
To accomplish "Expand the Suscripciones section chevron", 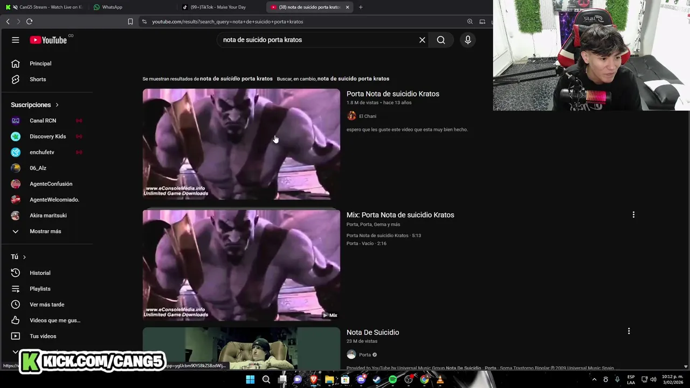I will click(x=57, y=105).
